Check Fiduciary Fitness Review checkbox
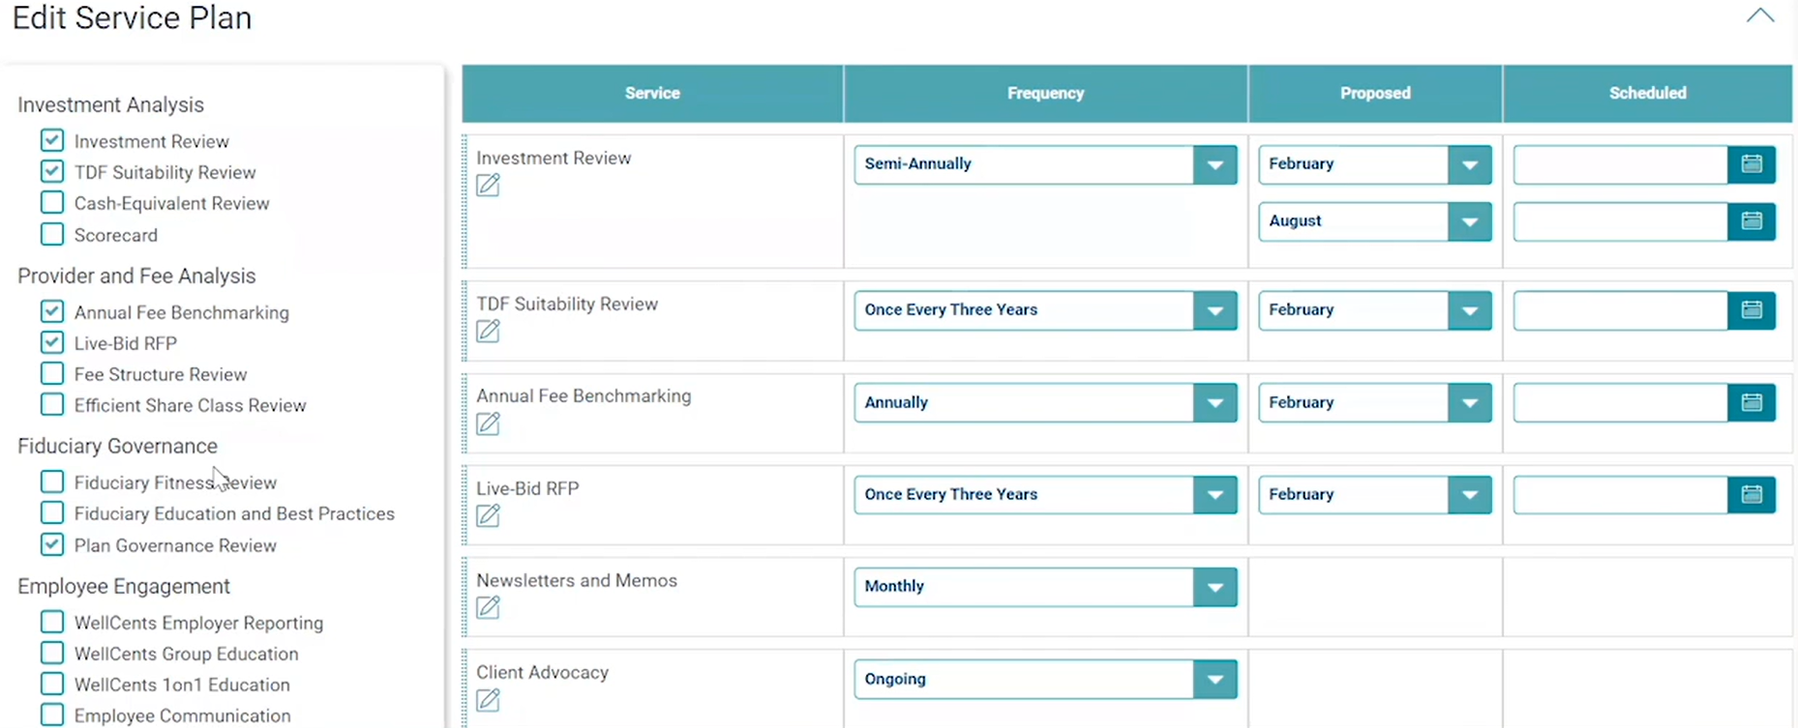 [52, 481]
